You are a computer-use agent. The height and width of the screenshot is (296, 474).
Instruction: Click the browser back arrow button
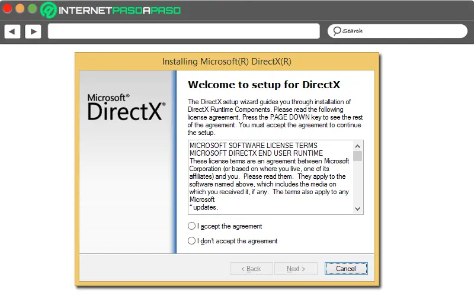[x=12, y=31]
